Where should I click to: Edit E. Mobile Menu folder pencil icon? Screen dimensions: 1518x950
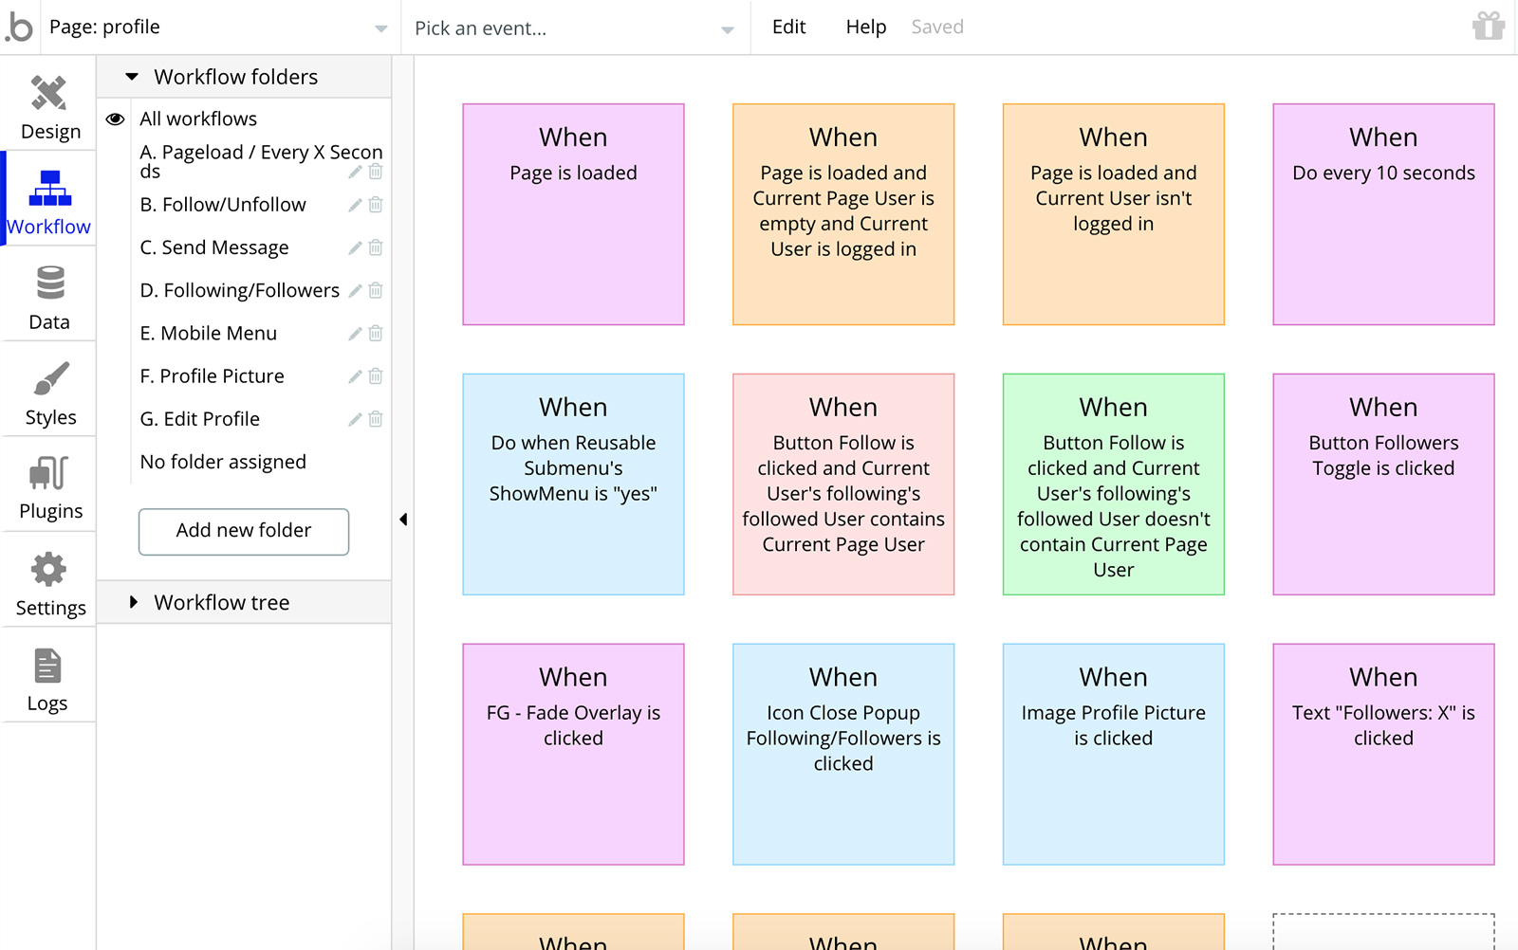coord(355,334)
